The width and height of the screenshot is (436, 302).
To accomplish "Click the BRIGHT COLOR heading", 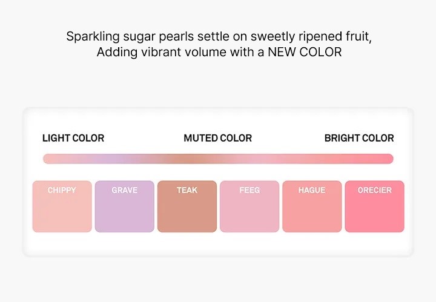I will [359, 138].
